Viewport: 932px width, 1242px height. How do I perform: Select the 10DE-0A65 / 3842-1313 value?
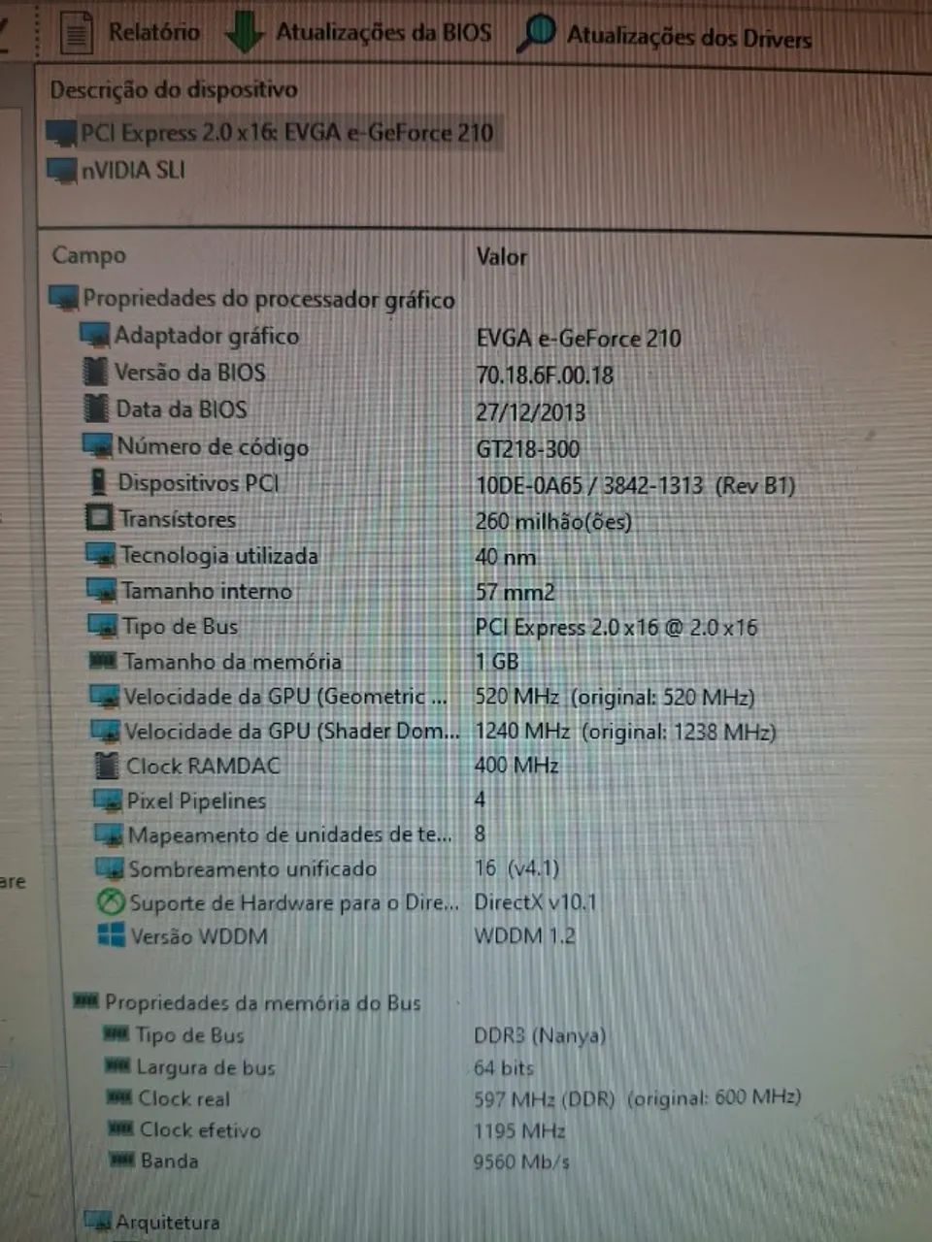[635, 485]
